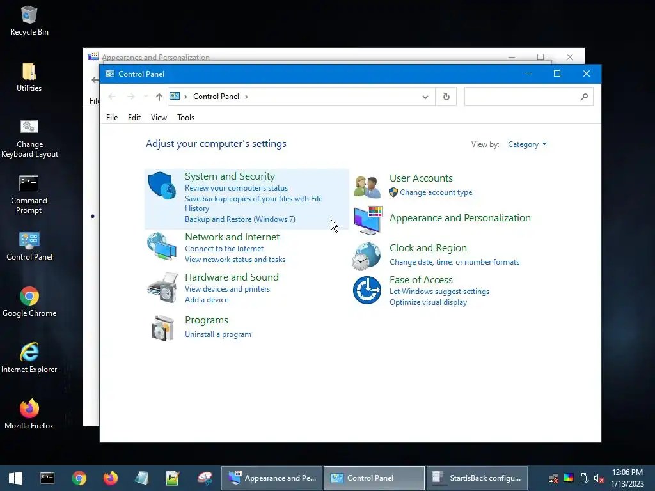
Task: Open Network and Internet heading link
Action: tap(232, 237)
